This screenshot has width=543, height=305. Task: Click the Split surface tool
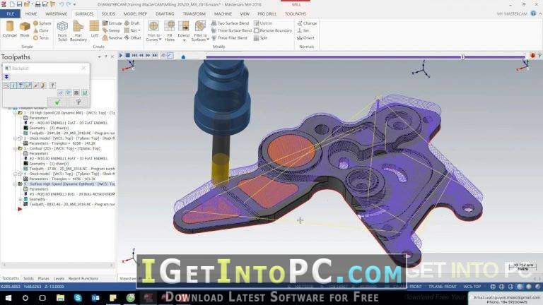[x=260, y=37]
